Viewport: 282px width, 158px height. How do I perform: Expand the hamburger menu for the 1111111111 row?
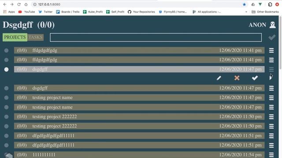click(x=271, y=154)
